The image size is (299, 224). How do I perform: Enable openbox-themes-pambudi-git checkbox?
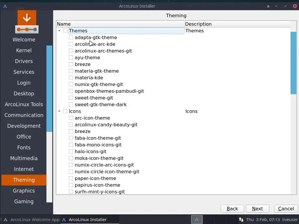(71, 91)
